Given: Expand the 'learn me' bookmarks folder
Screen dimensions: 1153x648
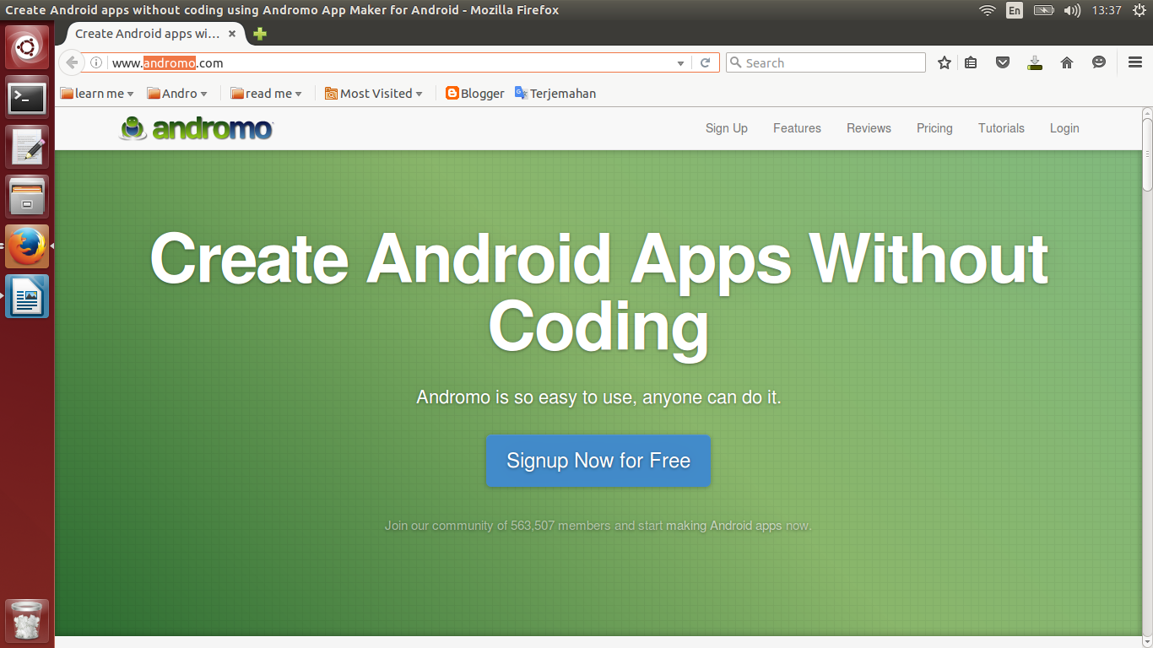Looking at the screenshot, I should tap(97, 94).
